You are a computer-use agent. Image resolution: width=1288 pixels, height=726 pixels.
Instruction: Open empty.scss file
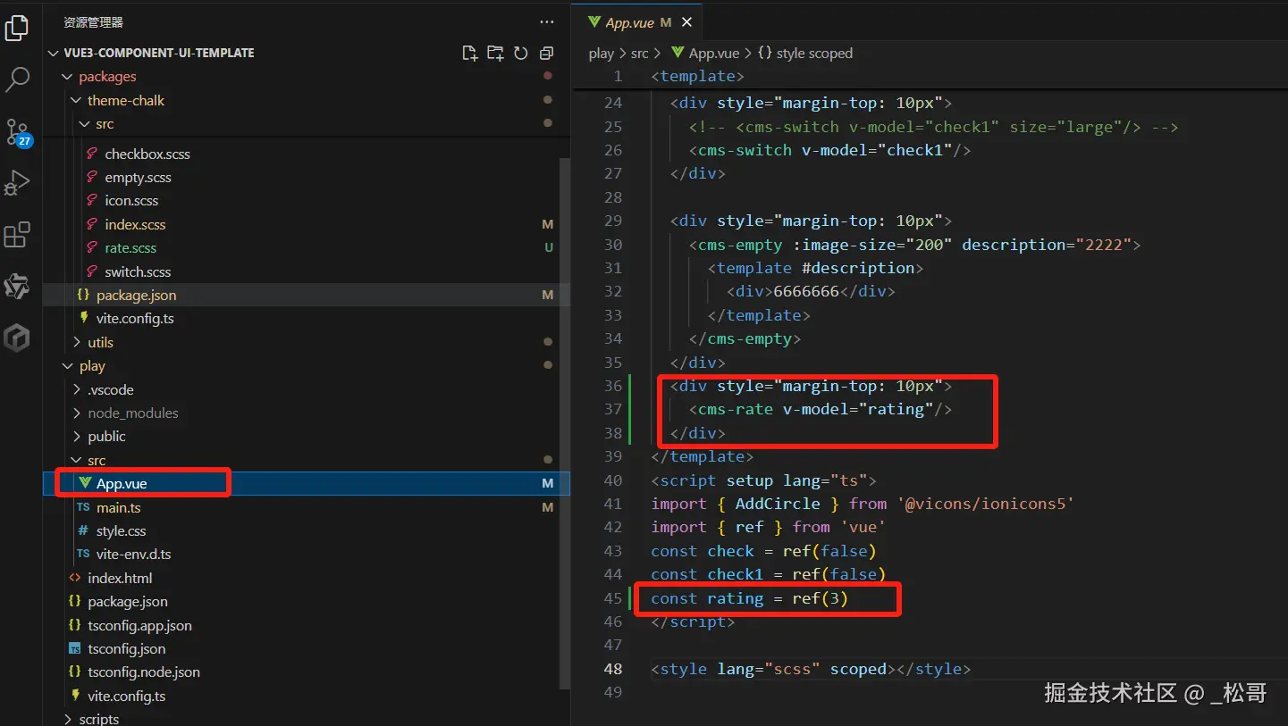tap(138, 178)
